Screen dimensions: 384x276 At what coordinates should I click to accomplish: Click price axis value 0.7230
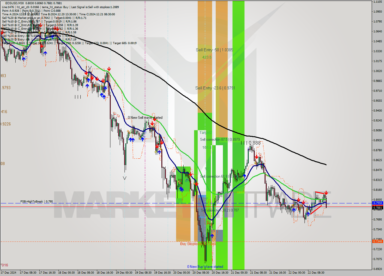pos(377,249)
